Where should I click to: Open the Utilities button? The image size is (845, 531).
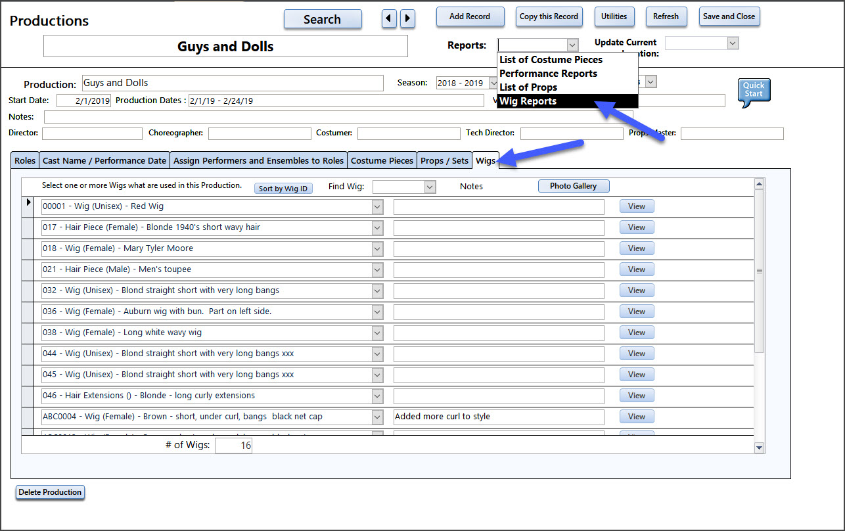[614, 16]
